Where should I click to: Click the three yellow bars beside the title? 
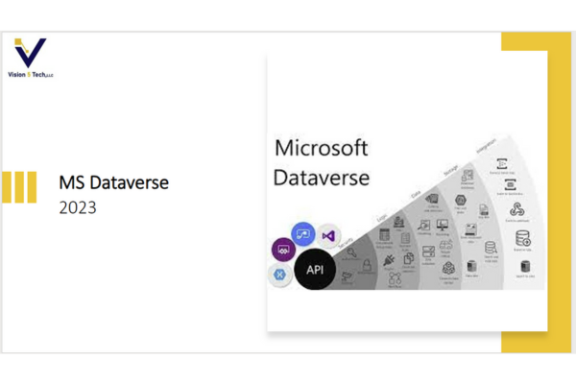[19, 187]
